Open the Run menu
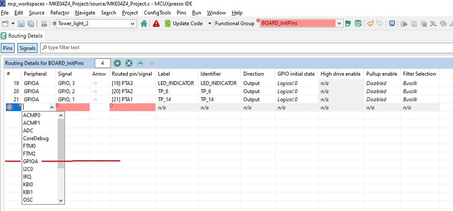Viewport: 453px width, 211px height. point(196,13)
